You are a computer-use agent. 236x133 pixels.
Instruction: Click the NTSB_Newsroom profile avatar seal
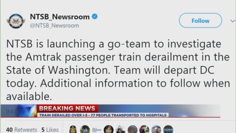[16, 21]
